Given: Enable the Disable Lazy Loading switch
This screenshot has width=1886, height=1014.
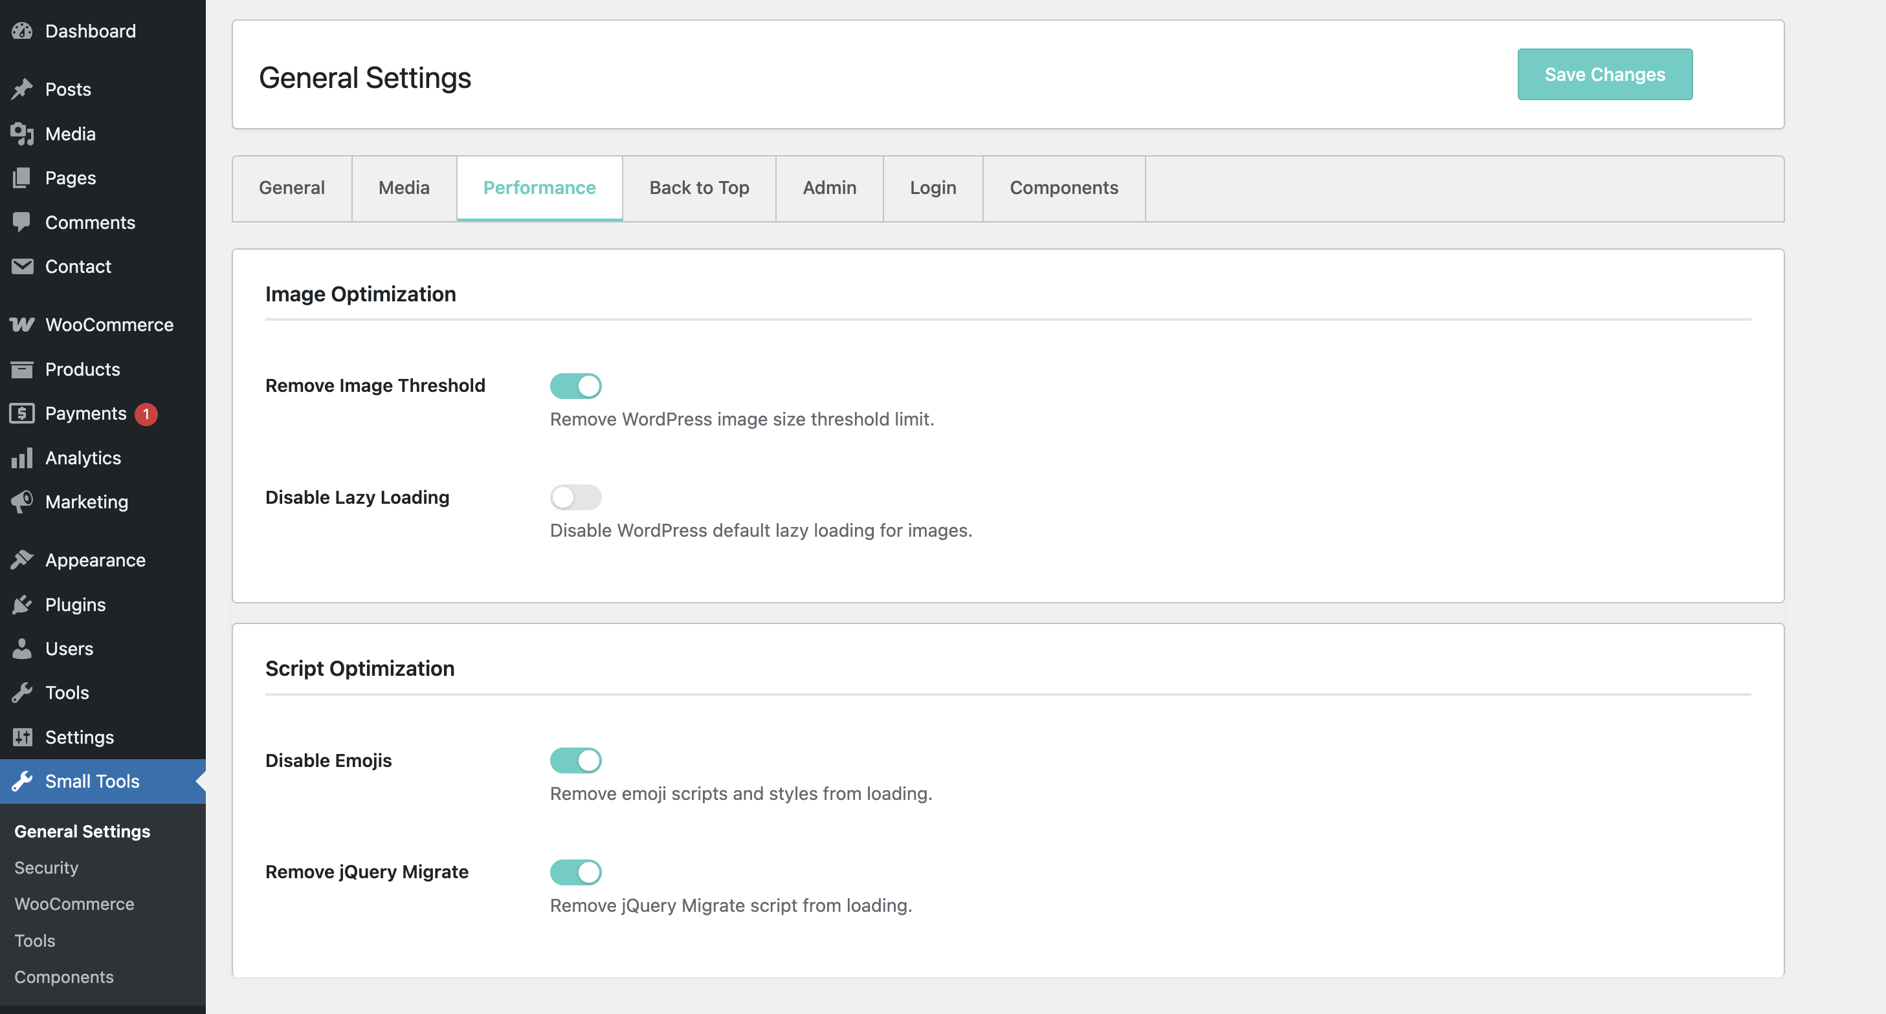Looking at the screenshot, I should pyautogui.click(x=575, y=497).
